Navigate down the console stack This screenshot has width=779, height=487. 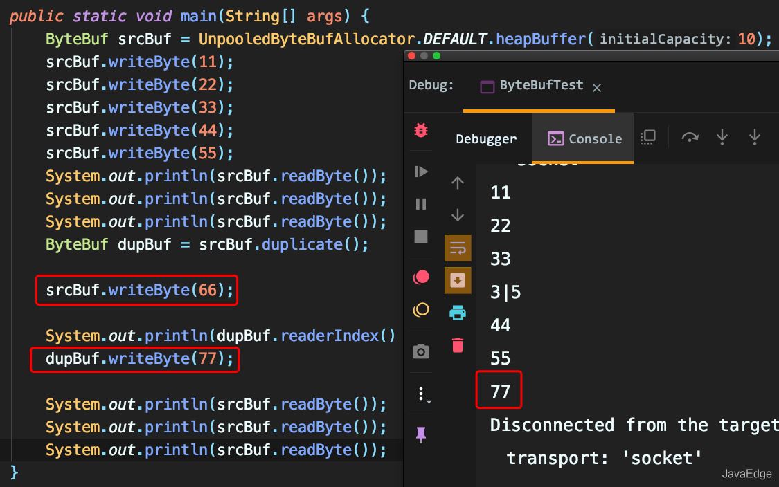(457, 215)
